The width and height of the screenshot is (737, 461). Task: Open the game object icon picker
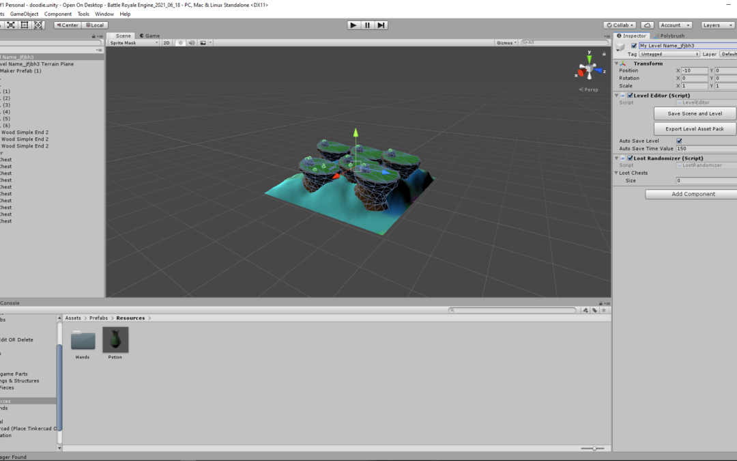tap(620, 46)
